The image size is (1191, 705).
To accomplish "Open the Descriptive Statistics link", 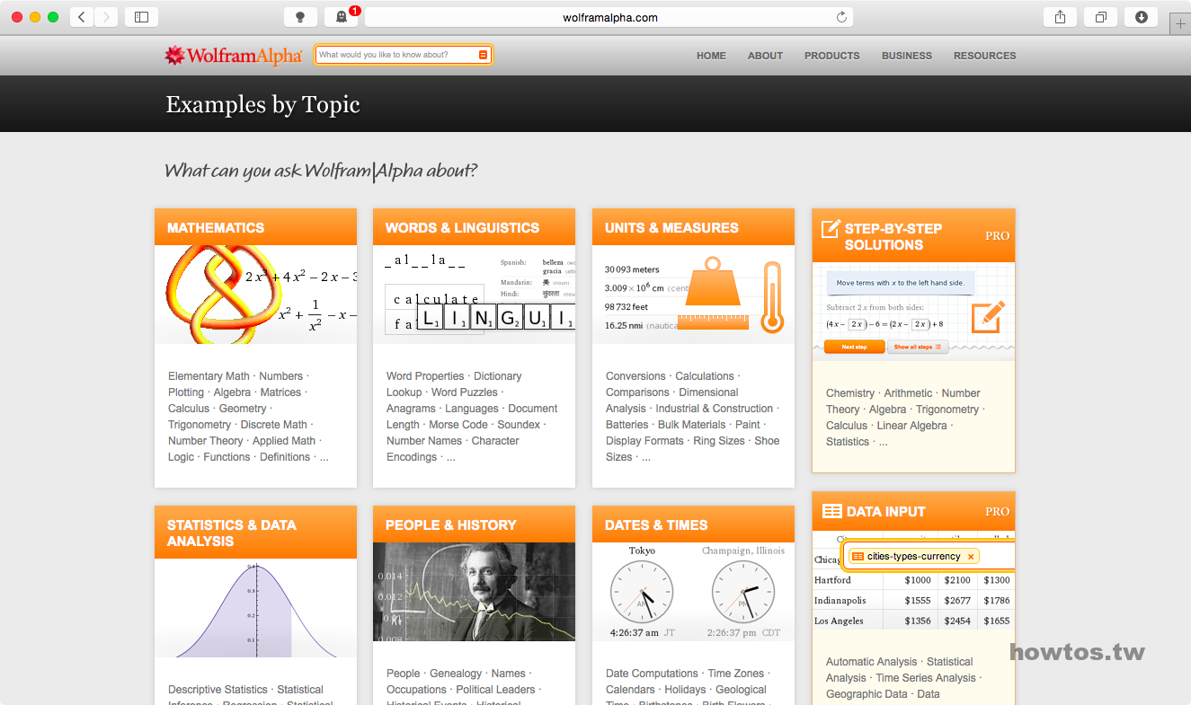I will (218, 690).
